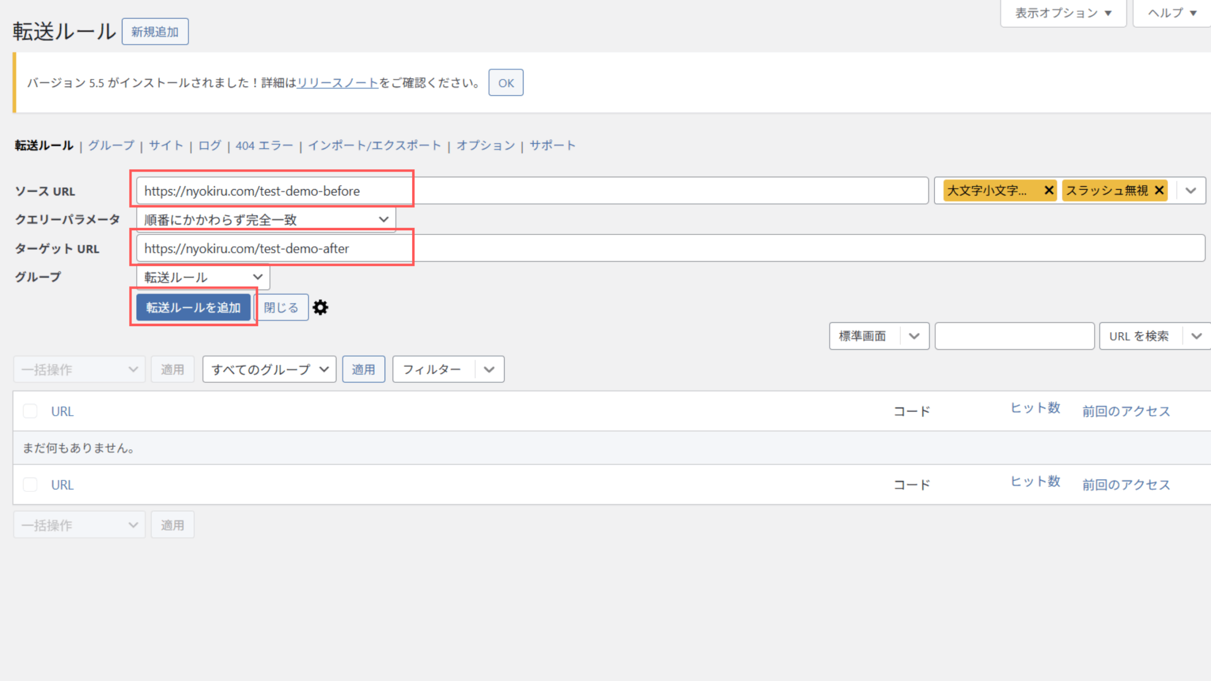Check the select-all checkbox in the bottom footer
This screenshot has width=1211, height=681.
[30, 484]
